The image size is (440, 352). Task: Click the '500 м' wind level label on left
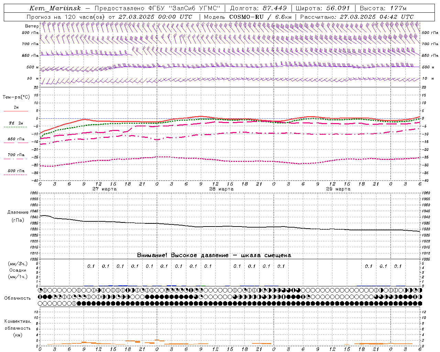pos(33,67)
